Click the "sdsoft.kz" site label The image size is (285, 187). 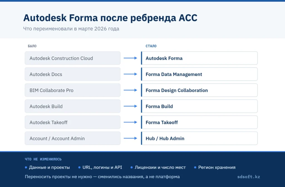click(x=249, y=177)
